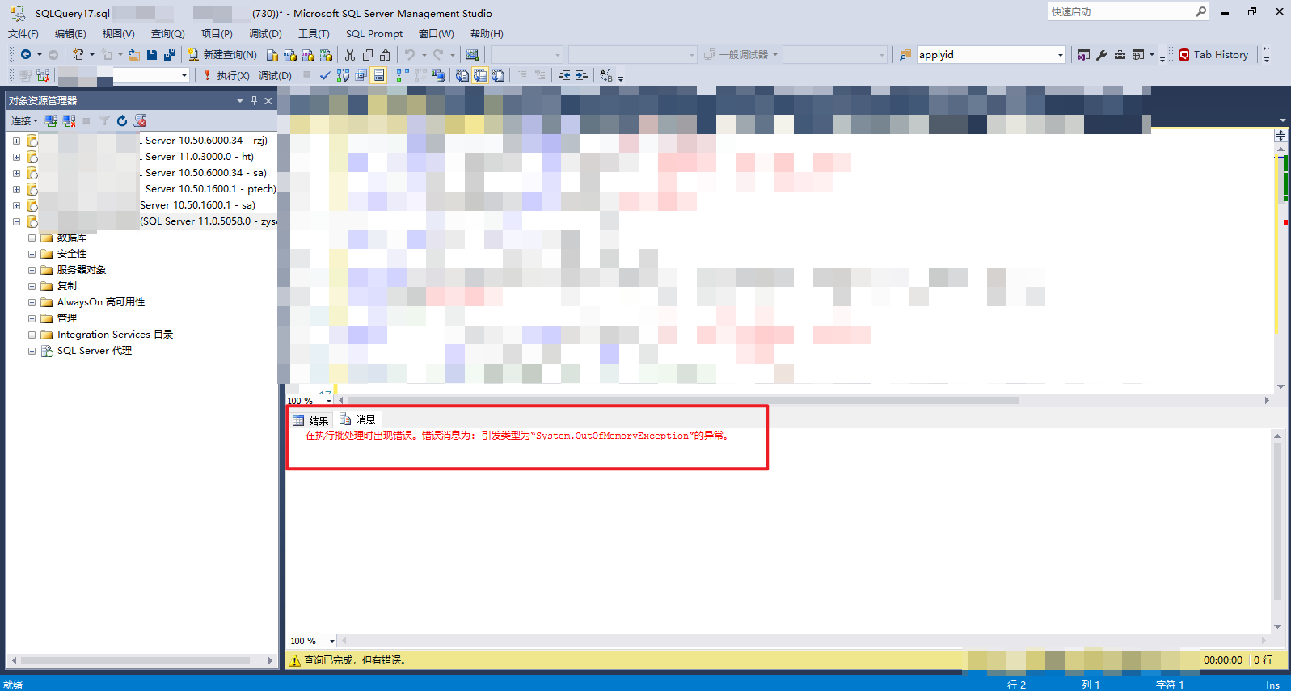1291x691 pixels.
Task: Click the navigate back arrow icon
Action: pyautogui.click(x=26, y=55)
